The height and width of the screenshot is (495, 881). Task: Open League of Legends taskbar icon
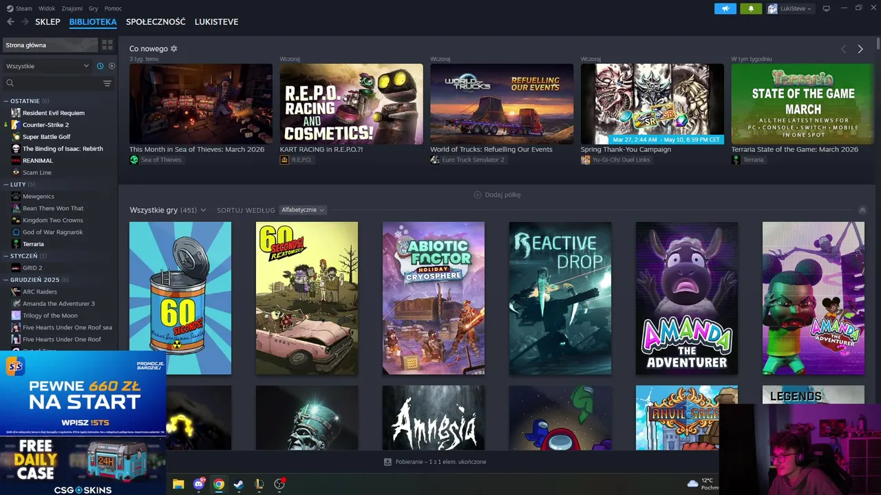tap(259, 484)
